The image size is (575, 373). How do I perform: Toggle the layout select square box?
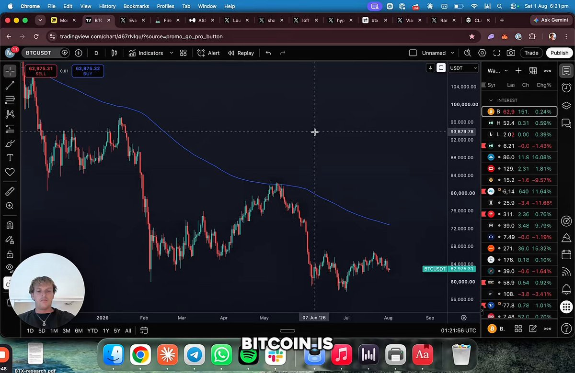[x=413, y=53]
